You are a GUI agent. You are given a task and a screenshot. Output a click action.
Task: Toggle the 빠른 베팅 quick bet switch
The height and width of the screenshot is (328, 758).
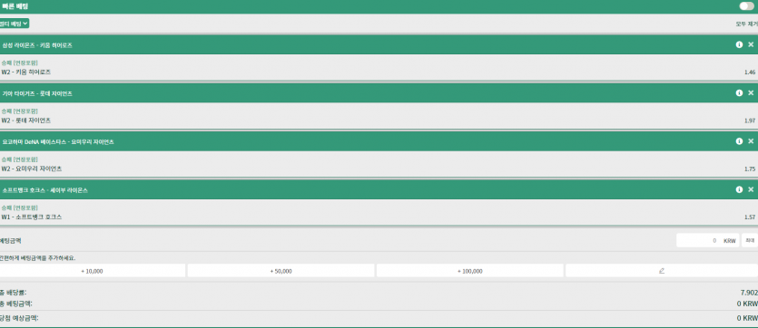coord(746,6)
